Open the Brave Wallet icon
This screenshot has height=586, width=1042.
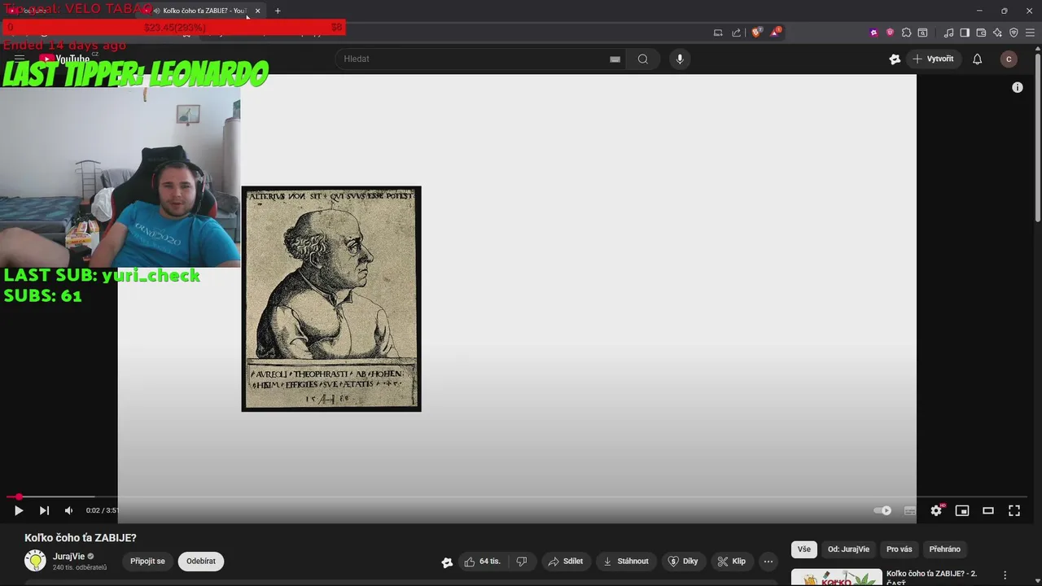(x=981, y=33)
